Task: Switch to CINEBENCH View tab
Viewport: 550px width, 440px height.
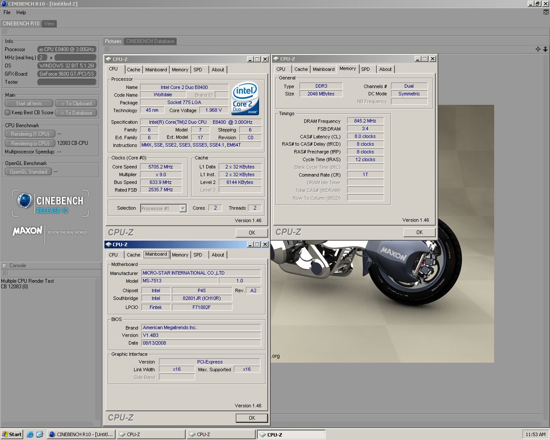Action: (x=49, y=24)
